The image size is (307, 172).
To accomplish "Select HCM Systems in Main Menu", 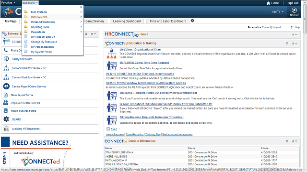I will pos(39,17).
